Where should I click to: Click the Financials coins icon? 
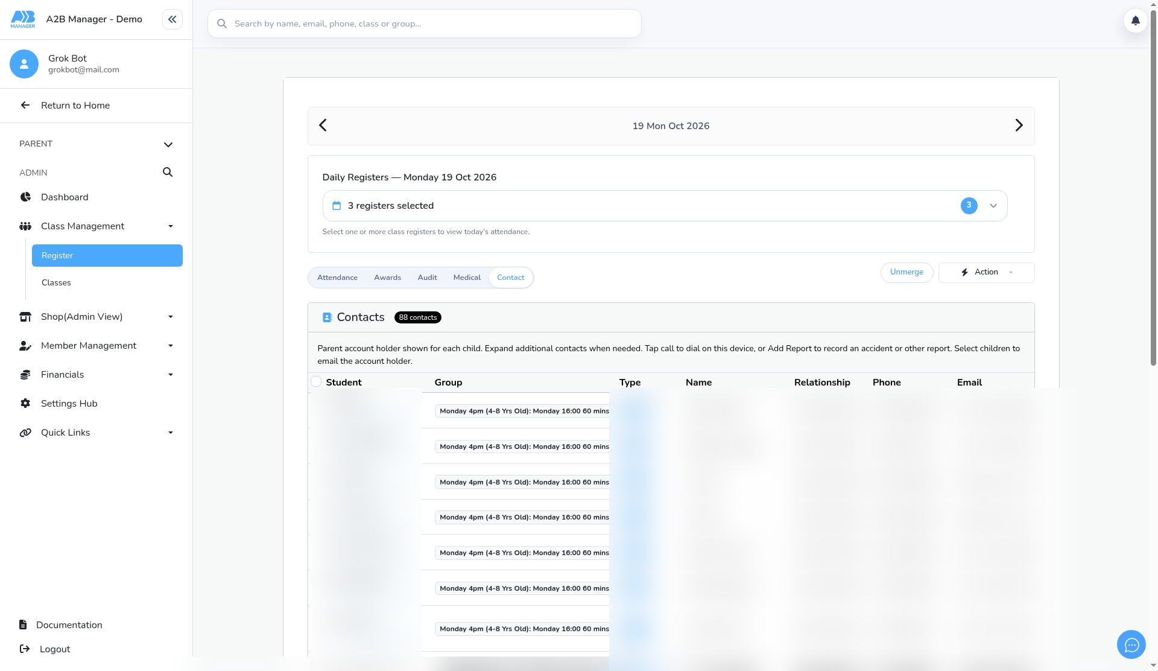(25, 375)
